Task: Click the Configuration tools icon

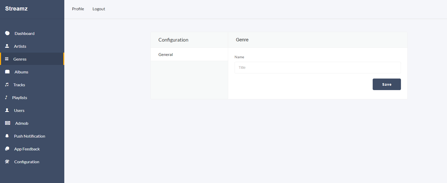Action: click(x=7, y=161)
